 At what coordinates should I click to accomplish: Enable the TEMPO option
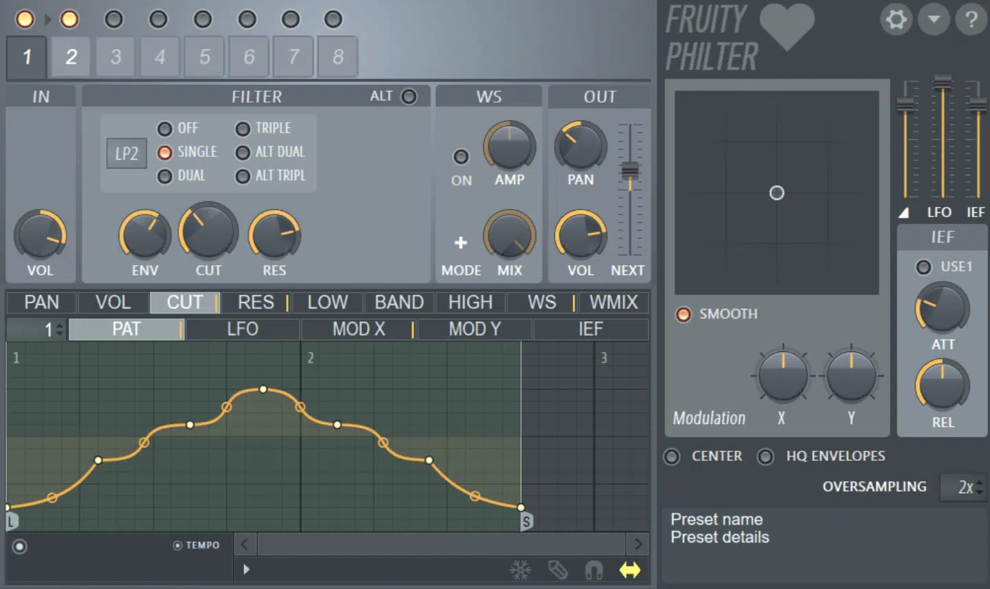pyautogui.click(x=196, y=545)
